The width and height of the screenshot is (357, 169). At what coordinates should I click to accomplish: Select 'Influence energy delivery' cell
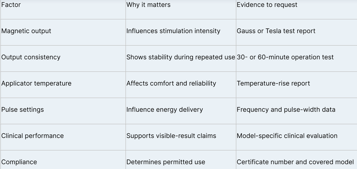pyautogui.click(x=181, y=111)
